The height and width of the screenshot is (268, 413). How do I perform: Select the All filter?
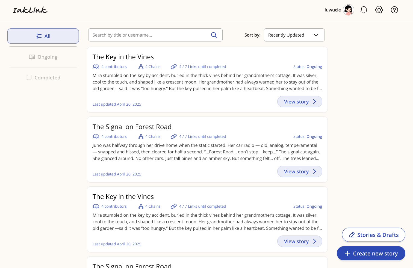click(43, 36)
